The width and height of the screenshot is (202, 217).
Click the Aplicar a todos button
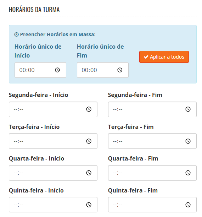coord(164,57)
